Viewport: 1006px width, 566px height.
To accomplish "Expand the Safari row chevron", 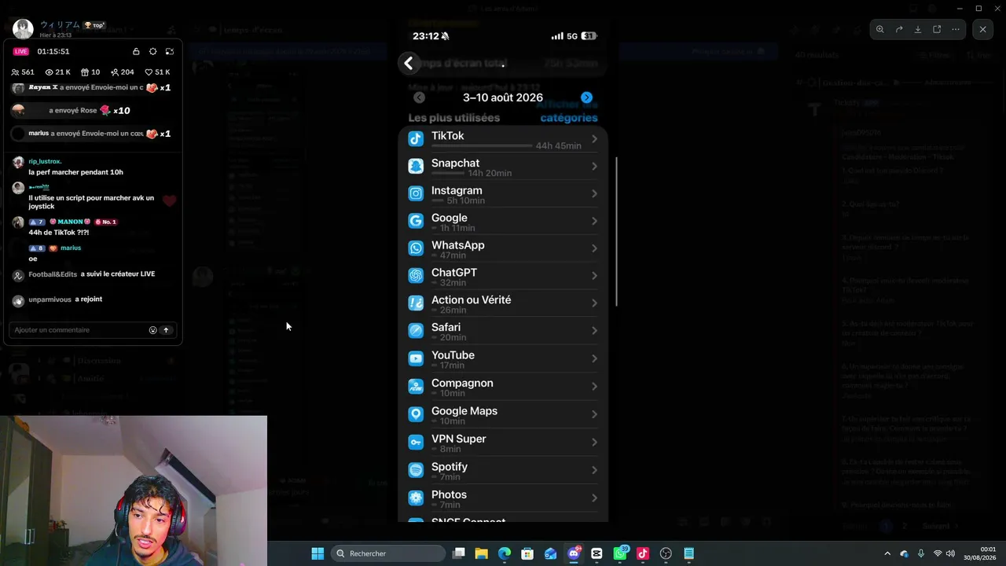I will [x=594, y=330].
